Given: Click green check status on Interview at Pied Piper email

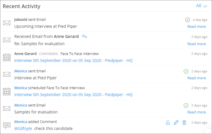Looking at the screenshot, I should tap(186, 71).
